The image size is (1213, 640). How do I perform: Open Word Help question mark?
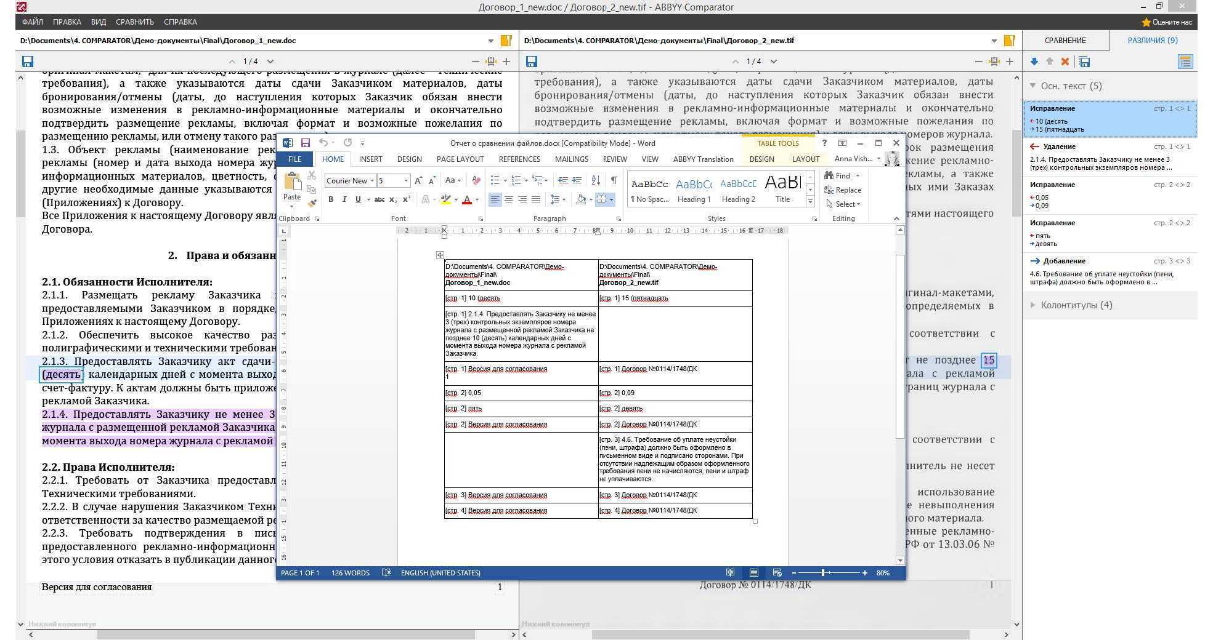pyautogui.click(x=824, y=143)
